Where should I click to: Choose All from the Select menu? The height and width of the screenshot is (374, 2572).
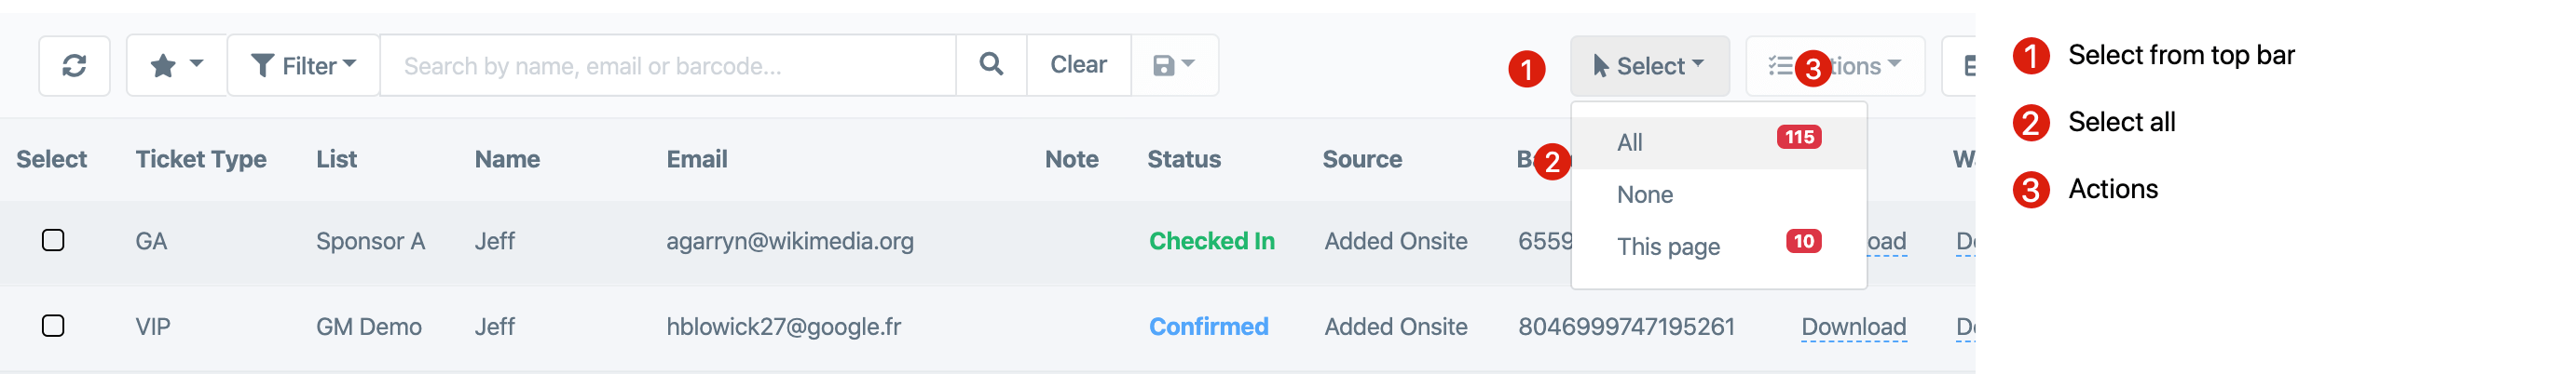click(1630, 142)
